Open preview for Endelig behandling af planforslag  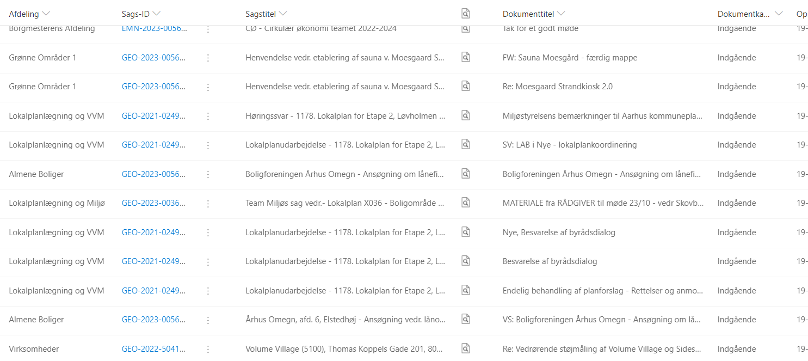point(466,290)
